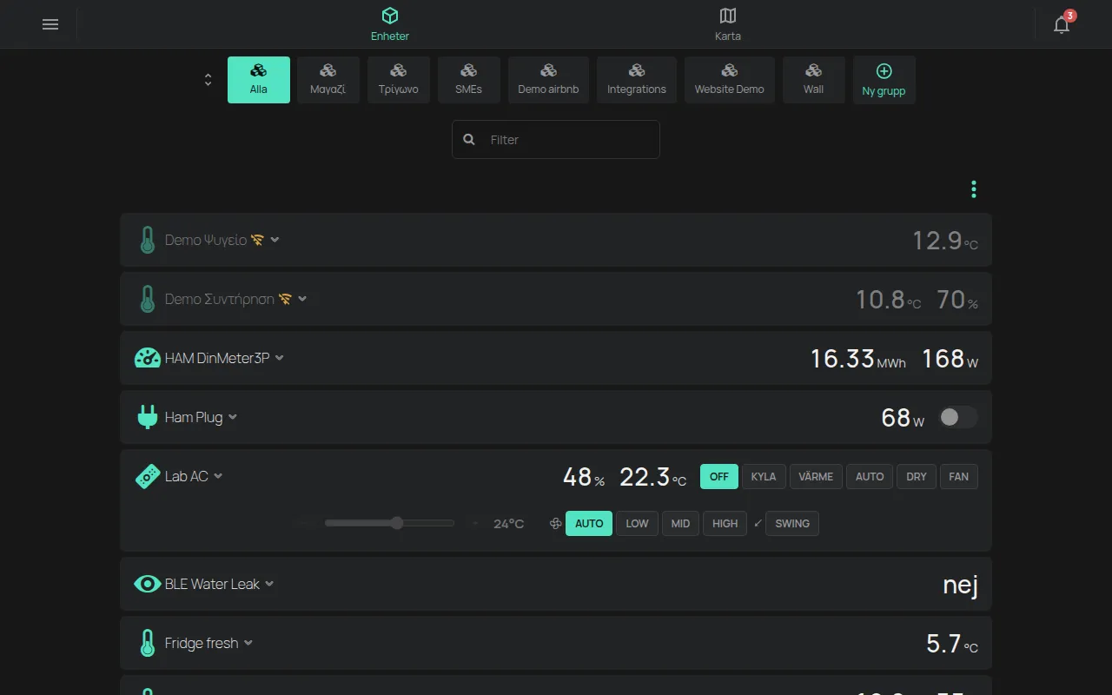This screenshot has height=695, width=1112.
Task: Click the Ham Plug device icon
Action: point(148,417)
